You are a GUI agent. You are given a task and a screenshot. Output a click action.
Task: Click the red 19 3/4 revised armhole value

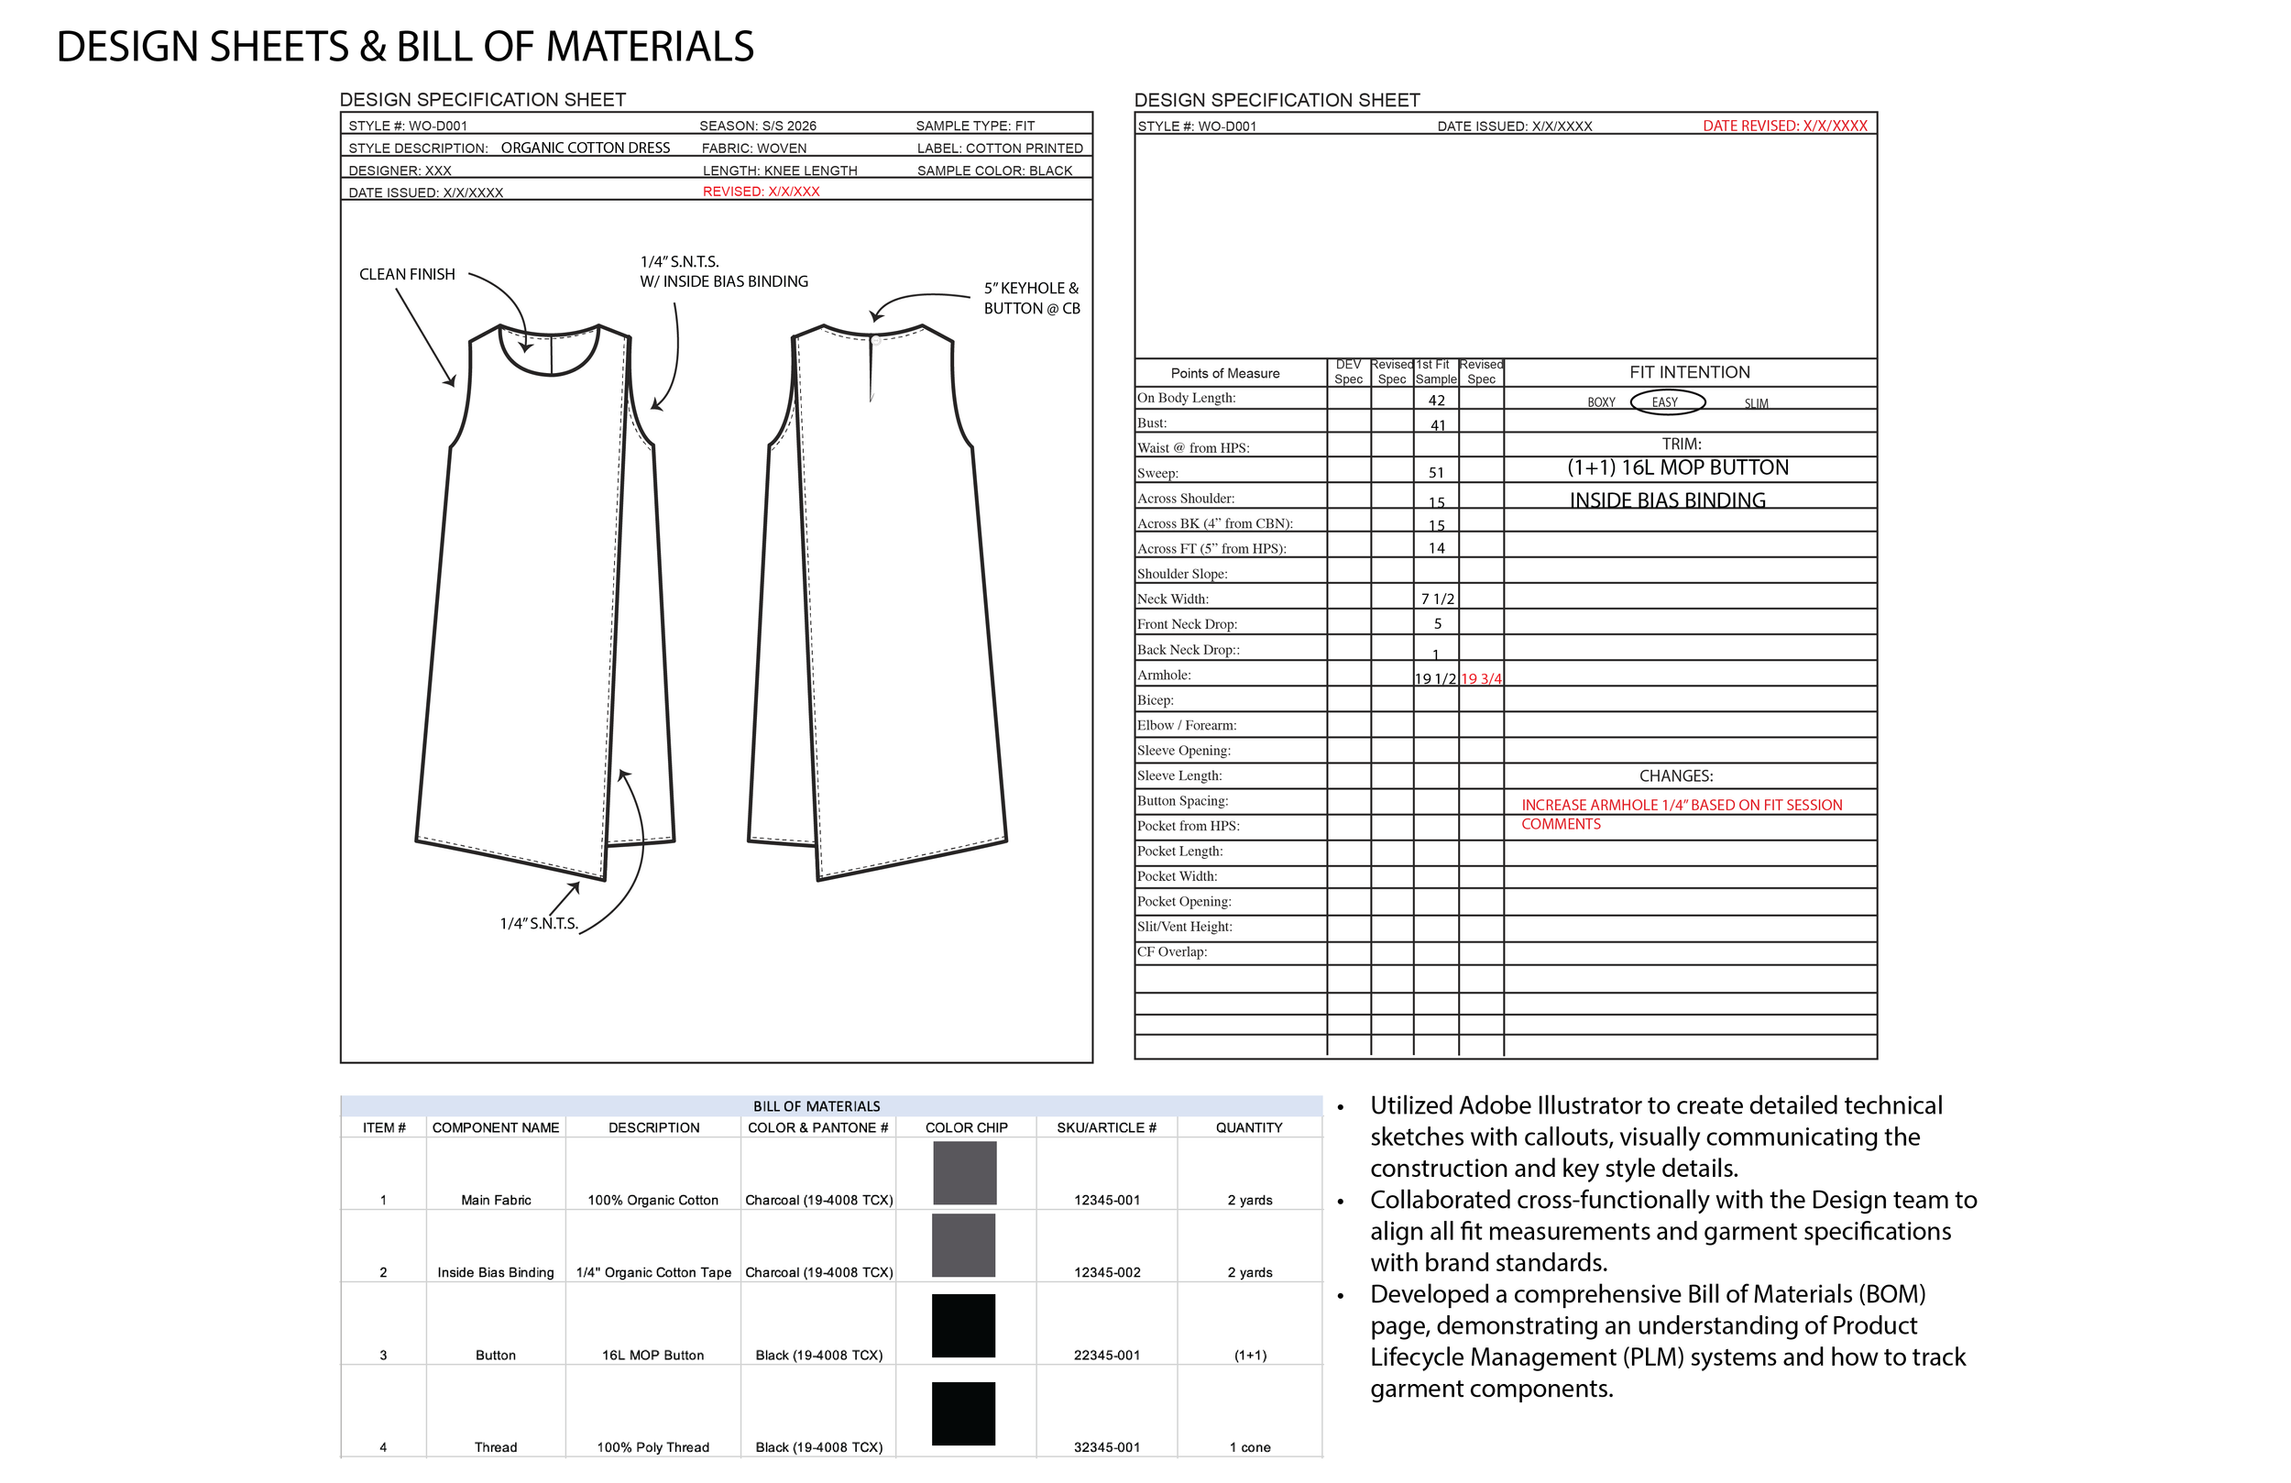(1482, 679)
